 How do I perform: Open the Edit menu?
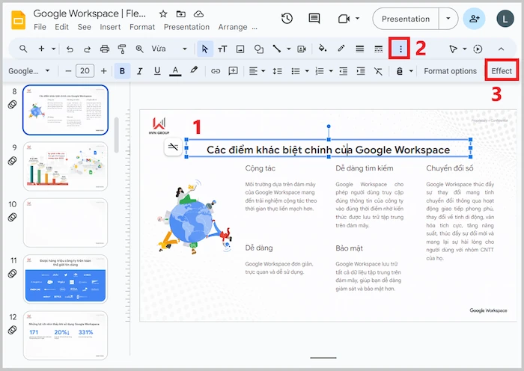pyautogui.click(x=61, y=27)
